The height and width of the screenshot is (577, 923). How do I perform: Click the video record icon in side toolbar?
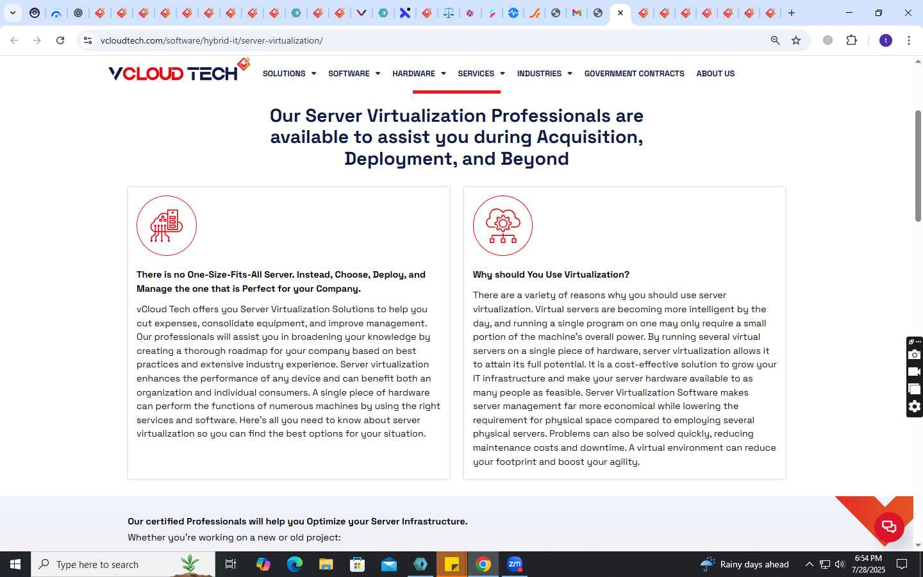tap(915, 372)
